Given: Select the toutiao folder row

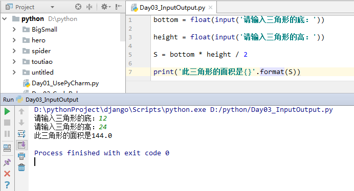Looking at the screenshot, I should coord(60,62).
